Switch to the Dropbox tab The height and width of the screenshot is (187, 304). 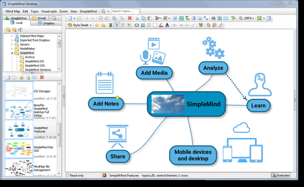click(x=46, y=23)
